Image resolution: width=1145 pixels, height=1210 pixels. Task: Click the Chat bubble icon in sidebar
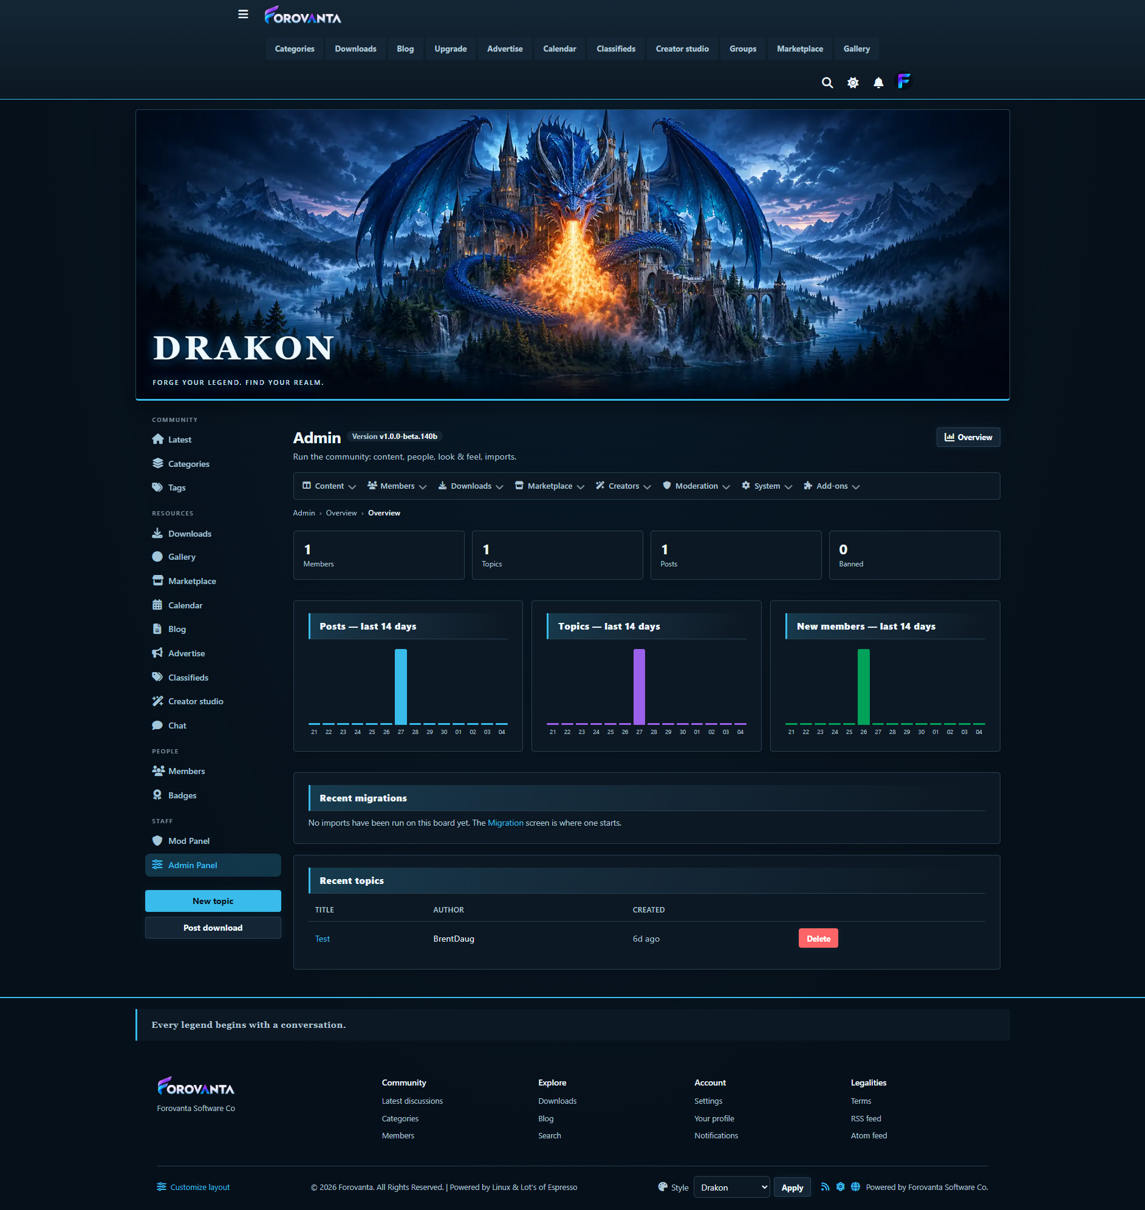pyautogui.click(x=157, y=725)
